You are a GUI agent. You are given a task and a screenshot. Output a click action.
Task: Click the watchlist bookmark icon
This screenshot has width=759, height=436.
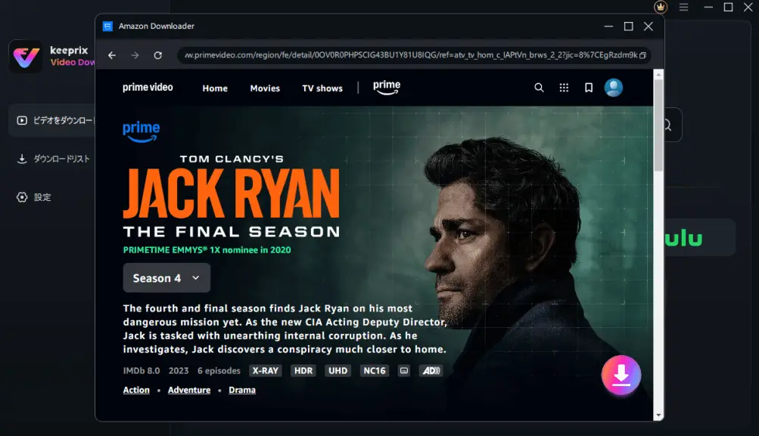[x=589, y=88]
